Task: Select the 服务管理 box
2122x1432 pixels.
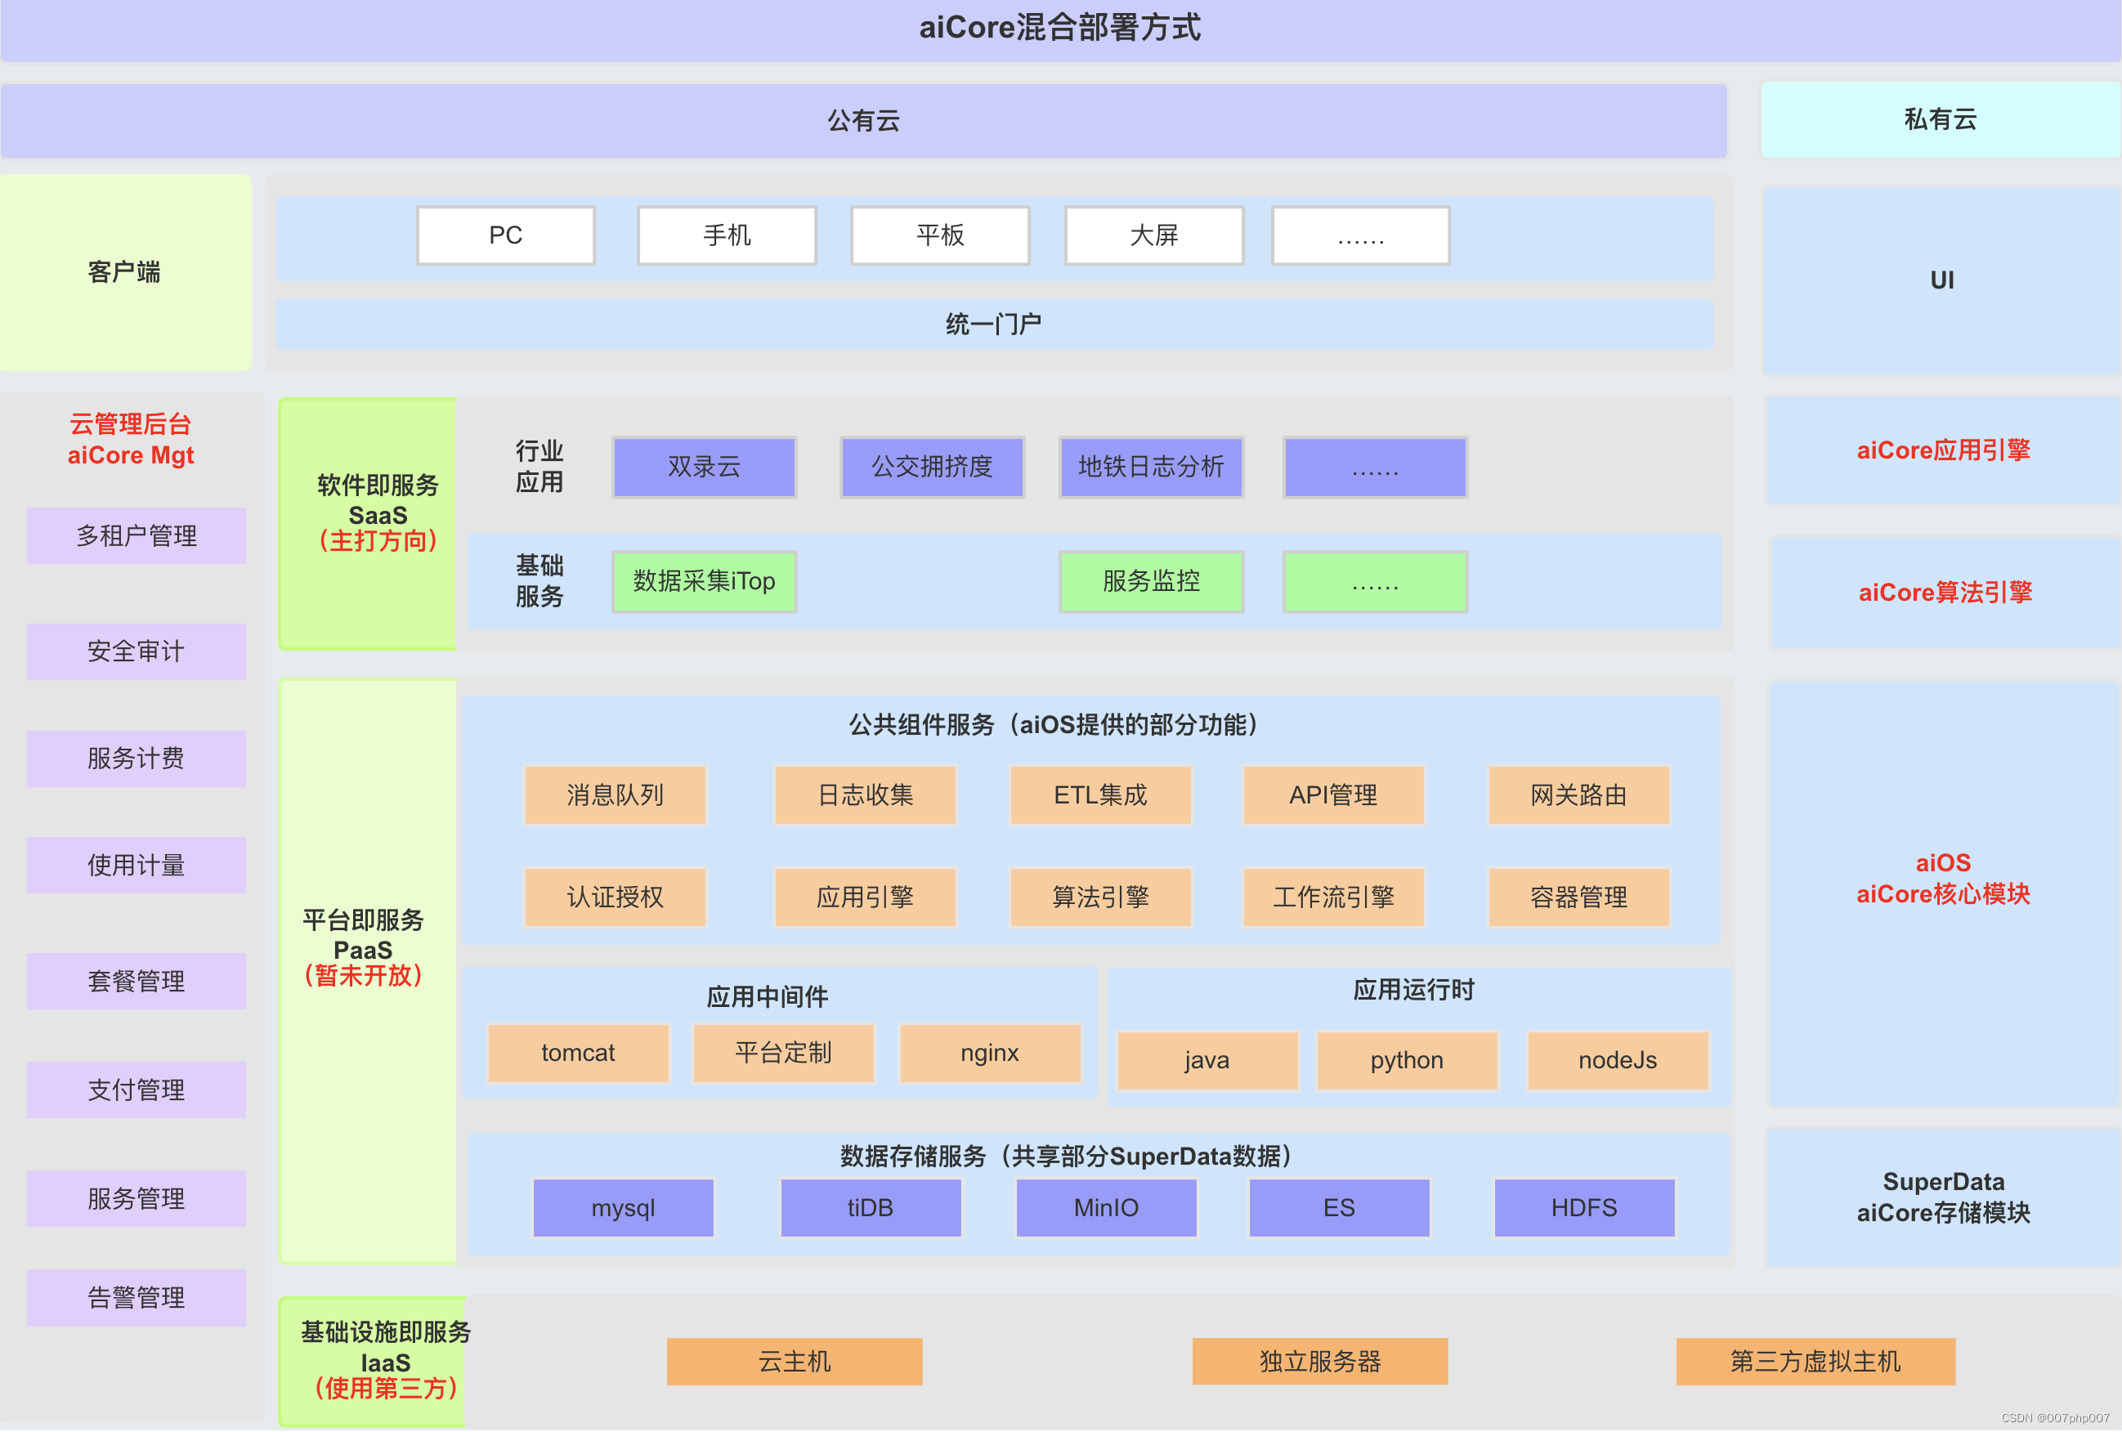Action: coord(136,1199)
